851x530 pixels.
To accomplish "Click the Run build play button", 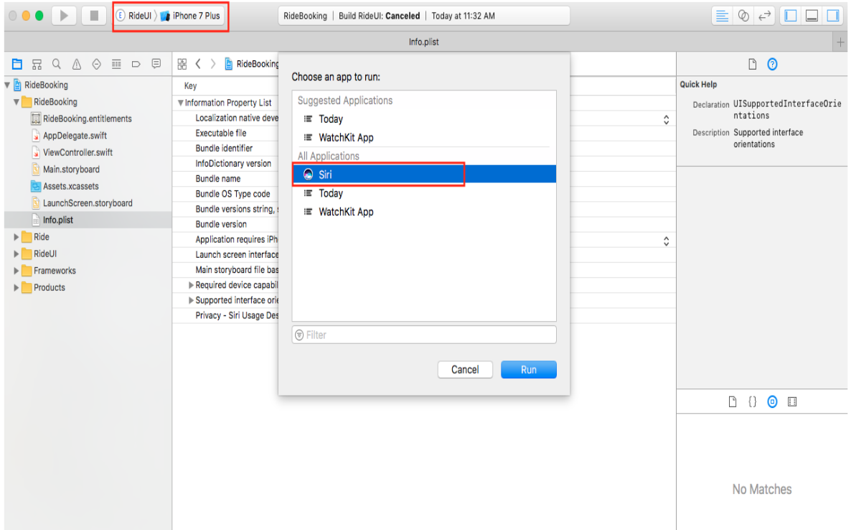I will pyautogui.click(x=63, y=16).
